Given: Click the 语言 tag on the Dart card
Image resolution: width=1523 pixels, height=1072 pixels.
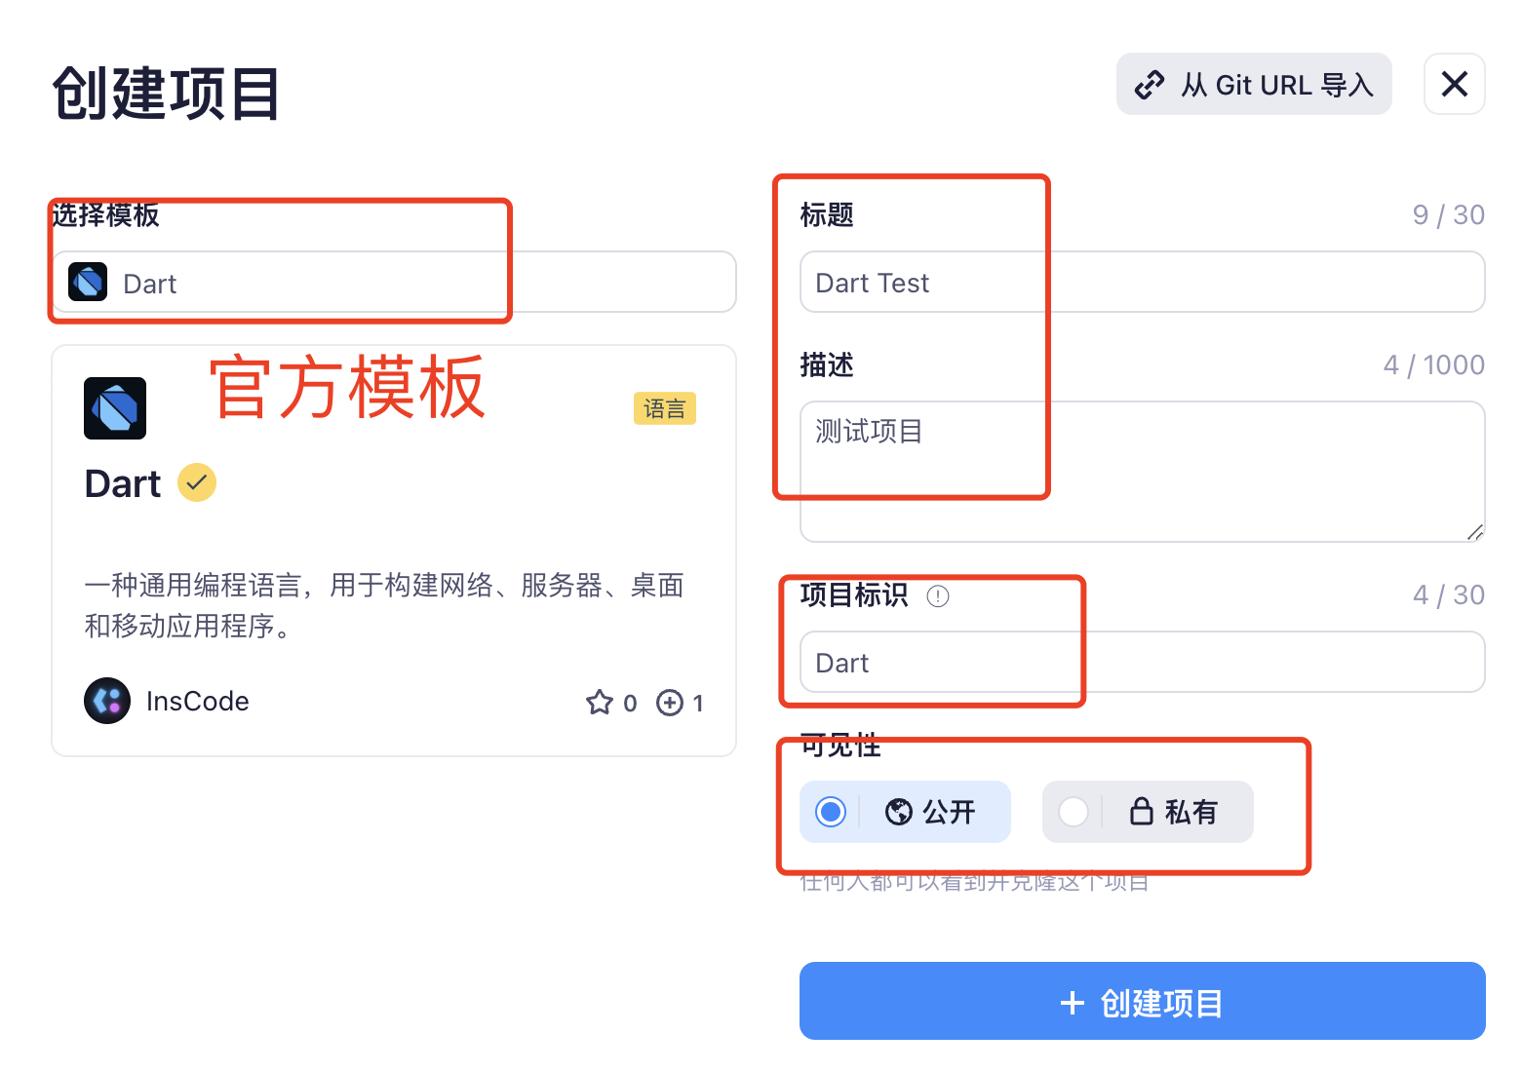Looking at the screenshot, I should pos(665,408).
